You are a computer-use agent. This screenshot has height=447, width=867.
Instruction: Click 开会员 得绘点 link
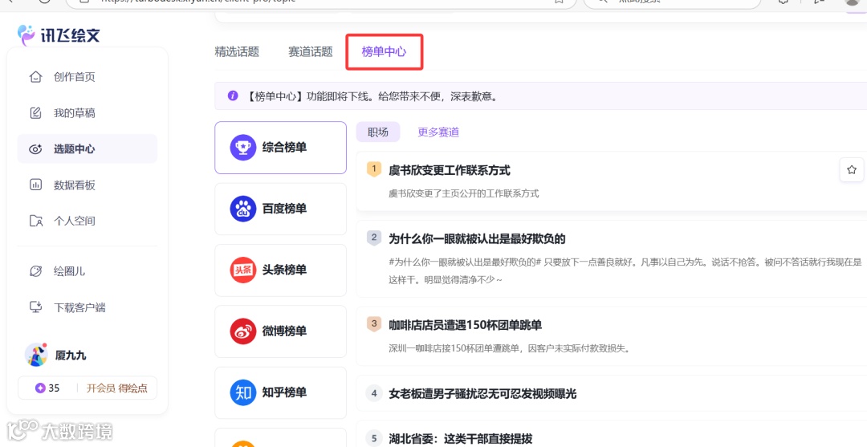pos(116,388)
